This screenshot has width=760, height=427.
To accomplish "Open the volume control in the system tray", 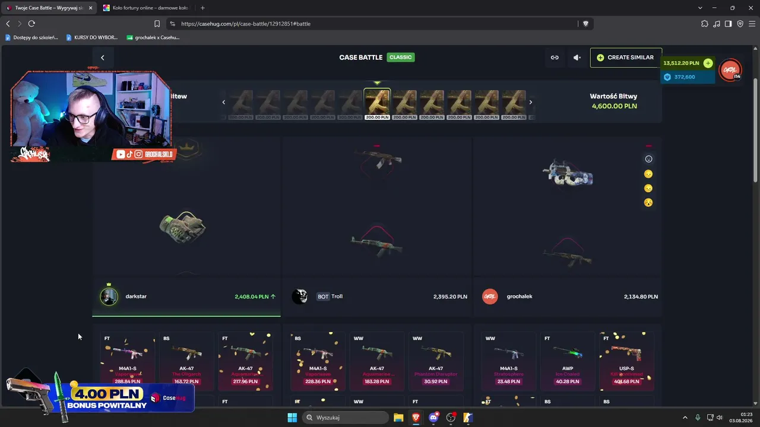I will coord(720,418).
